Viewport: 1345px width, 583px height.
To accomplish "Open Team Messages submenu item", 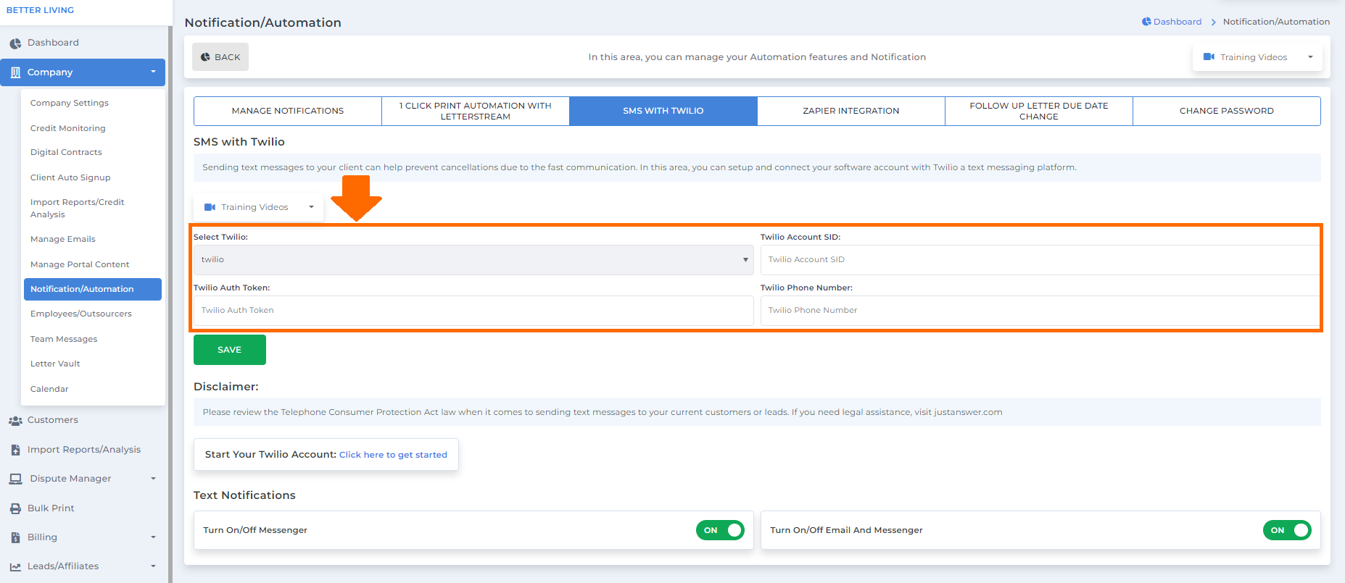I will coord(64,339).
